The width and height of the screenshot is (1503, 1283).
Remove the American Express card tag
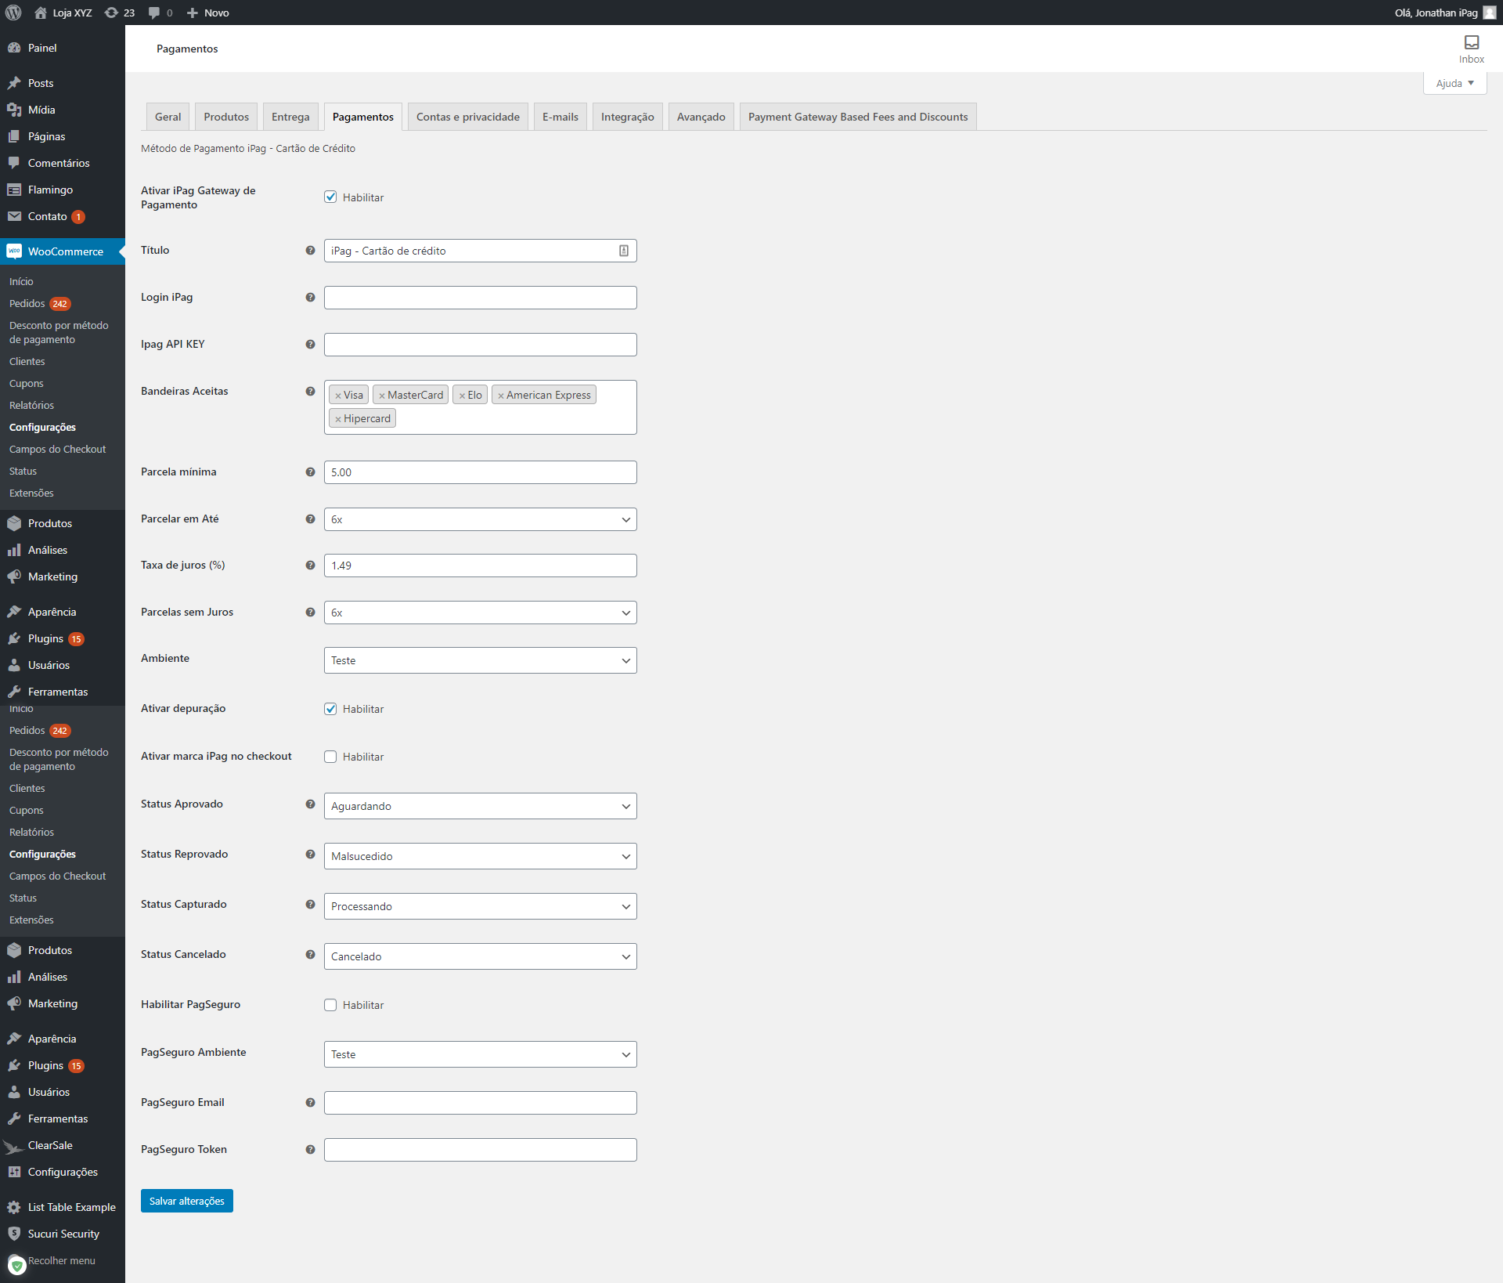click(501, 396)
